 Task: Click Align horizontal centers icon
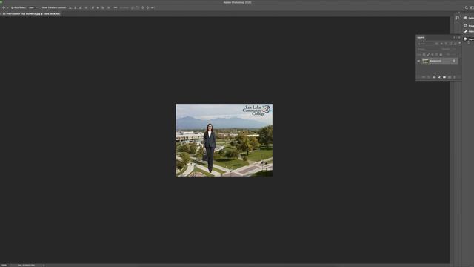point(76,7)
